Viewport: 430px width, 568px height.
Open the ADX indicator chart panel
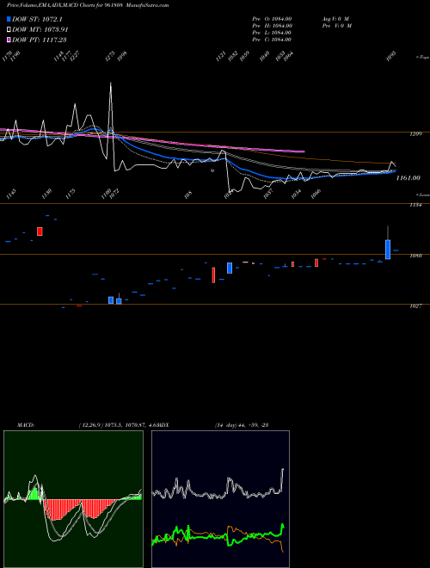220,499
